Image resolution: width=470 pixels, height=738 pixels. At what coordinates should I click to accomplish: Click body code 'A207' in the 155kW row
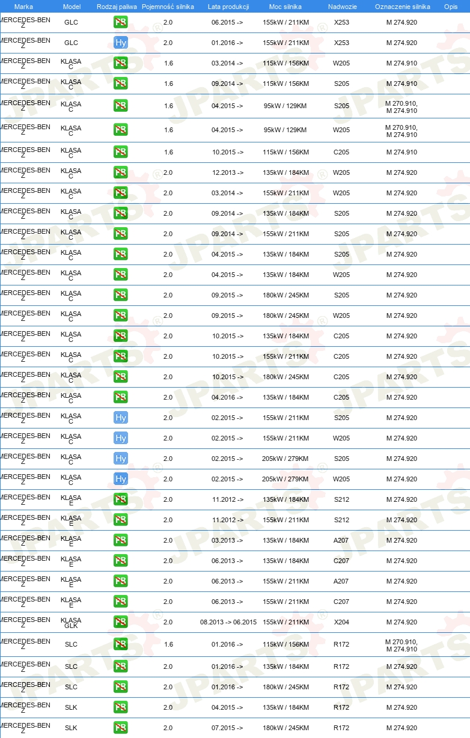341,582
